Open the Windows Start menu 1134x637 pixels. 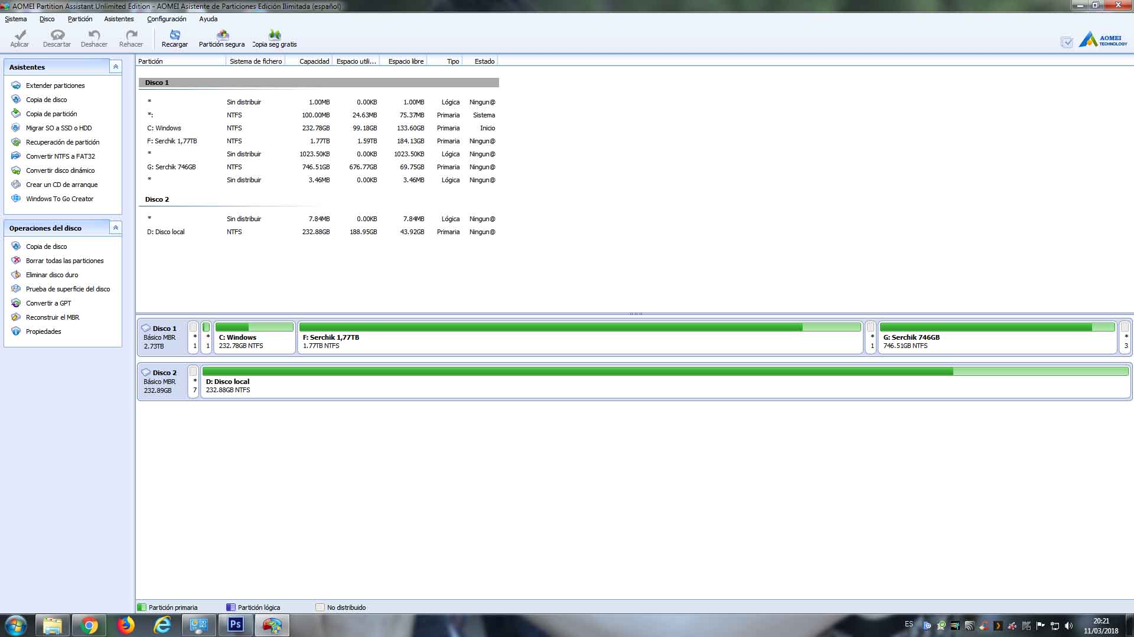tap(16, 625)
